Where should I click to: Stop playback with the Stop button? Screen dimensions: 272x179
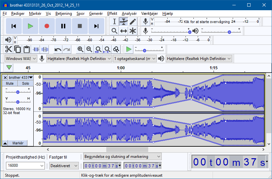pyautogui.click(x=80, y=26)
